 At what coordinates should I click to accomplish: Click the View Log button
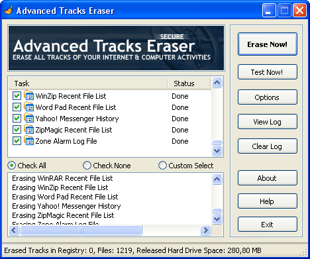click(x=268, y=122)
